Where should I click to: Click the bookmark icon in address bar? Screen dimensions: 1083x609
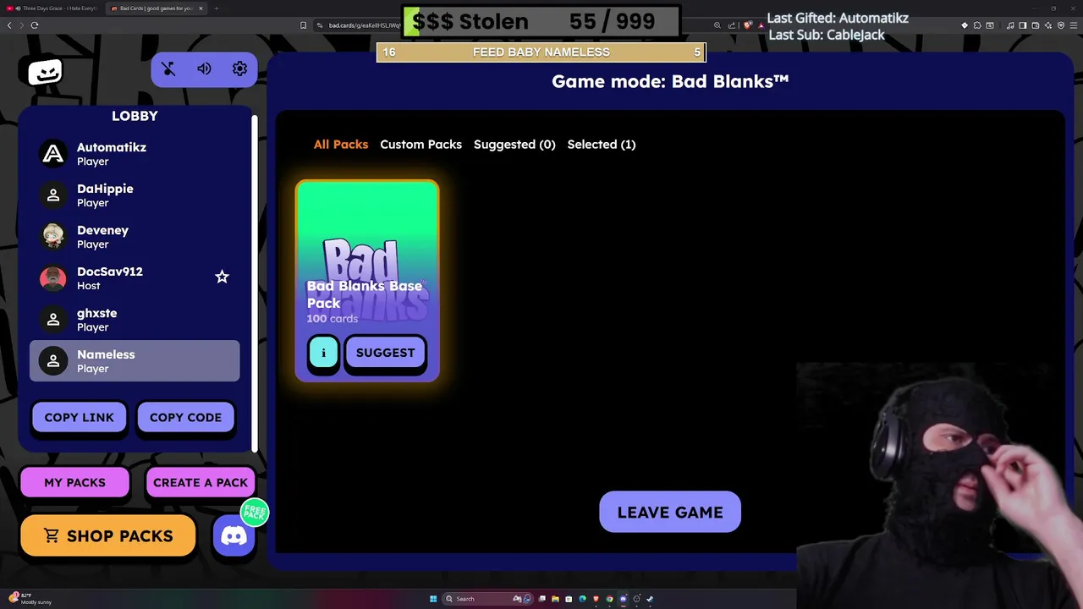(x=304, y=25)
